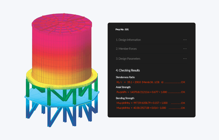This screenshot has height=140, width=219.
Task: Open ellipsis menu beside Member Forces
Action: click(x=185, y=49)
